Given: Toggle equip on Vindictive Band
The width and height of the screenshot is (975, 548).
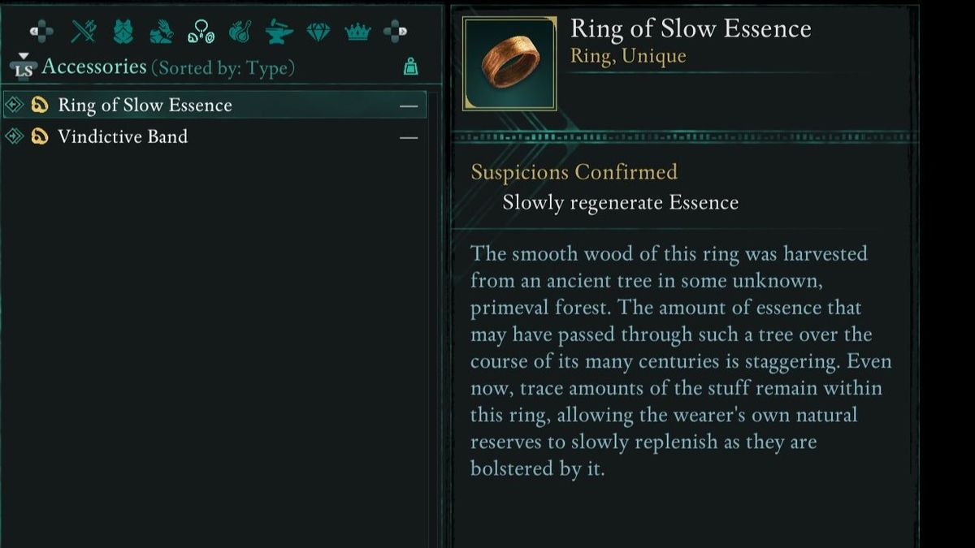Looking at the screenshot, I should point(408,136).
